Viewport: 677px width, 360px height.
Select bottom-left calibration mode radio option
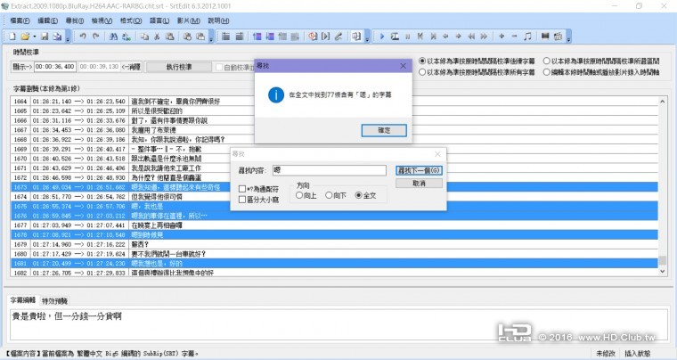click(x=422, y=72)
